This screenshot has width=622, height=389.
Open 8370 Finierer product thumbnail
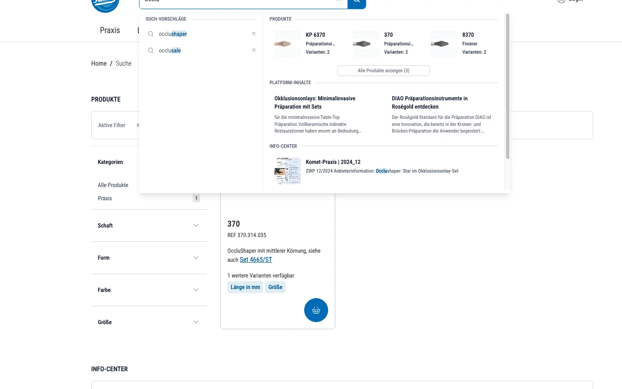[x=444, y=44]
